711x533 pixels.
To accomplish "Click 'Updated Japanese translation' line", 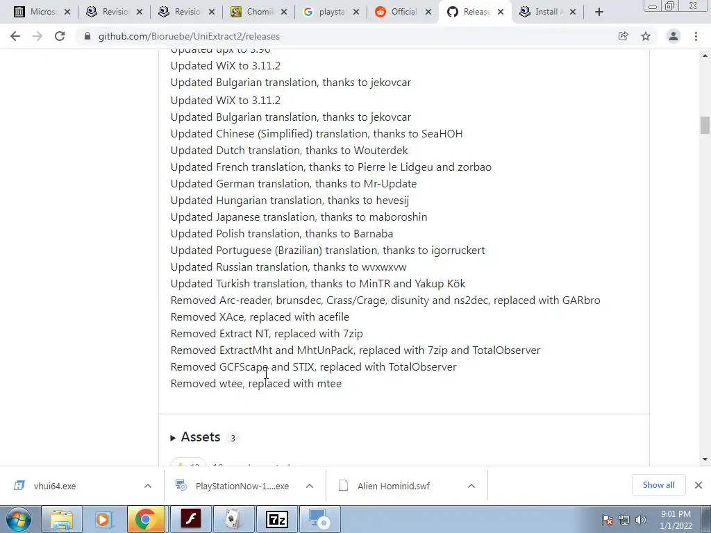I will click(x=299, y=217).
